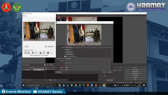This screenshot has width=168, height=95.
Task: Add a new source with Sources plus icon
Action: coord(46,80)
